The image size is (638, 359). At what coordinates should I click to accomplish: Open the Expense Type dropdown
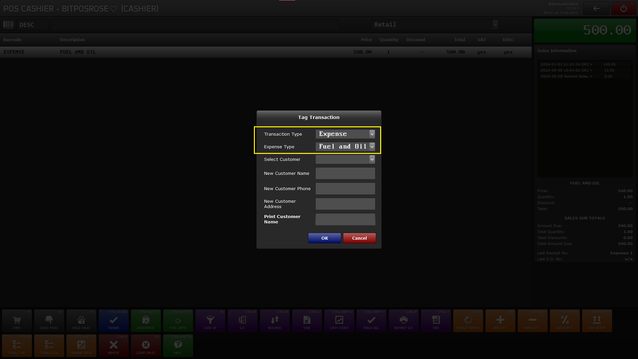372,147
